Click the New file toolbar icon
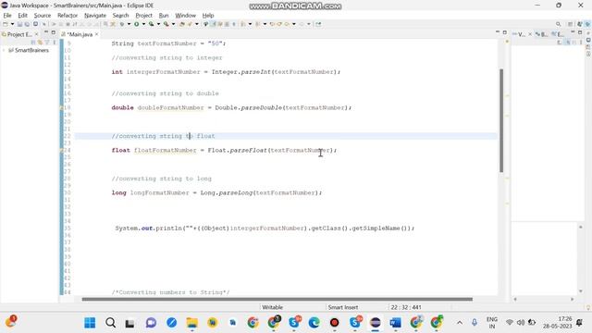Screen dimensions: 592x333 coord(5,24)
